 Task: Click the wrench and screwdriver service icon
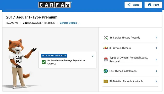(106, 38)
